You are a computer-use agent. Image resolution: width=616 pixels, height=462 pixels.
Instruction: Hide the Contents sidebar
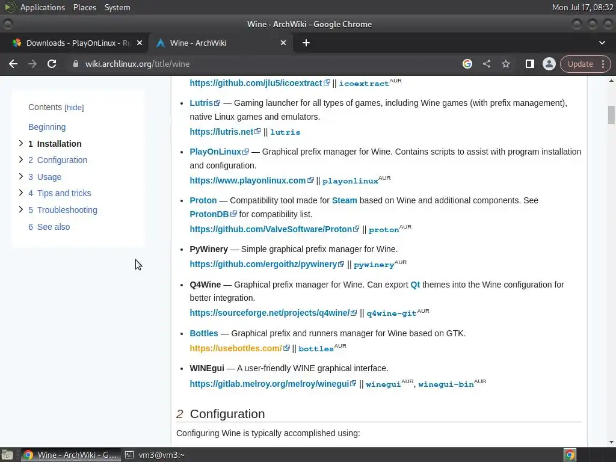point(74,108)
